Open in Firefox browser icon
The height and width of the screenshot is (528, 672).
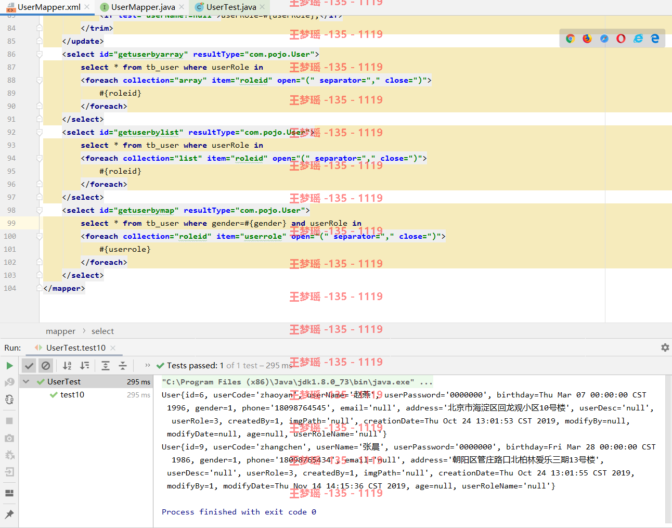(587, 38)
